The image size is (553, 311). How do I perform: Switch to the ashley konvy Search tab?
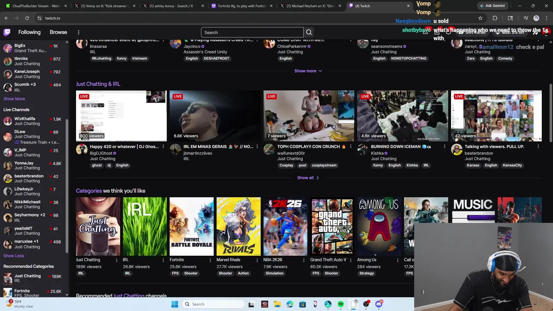[173, 6]
